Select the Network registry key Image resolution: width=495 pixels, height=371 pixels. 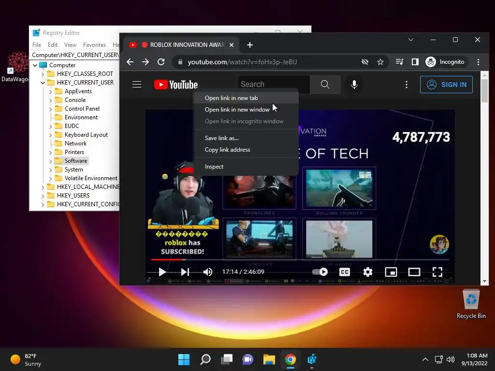[x=75, y=143]
